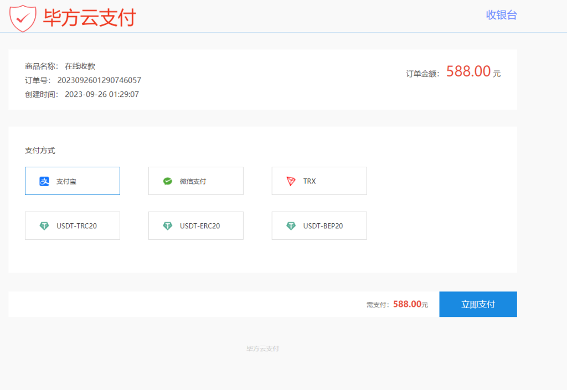The image size is (567, 390).
Task: Click the red shield checkmark logo
Action: pos(22,17)
